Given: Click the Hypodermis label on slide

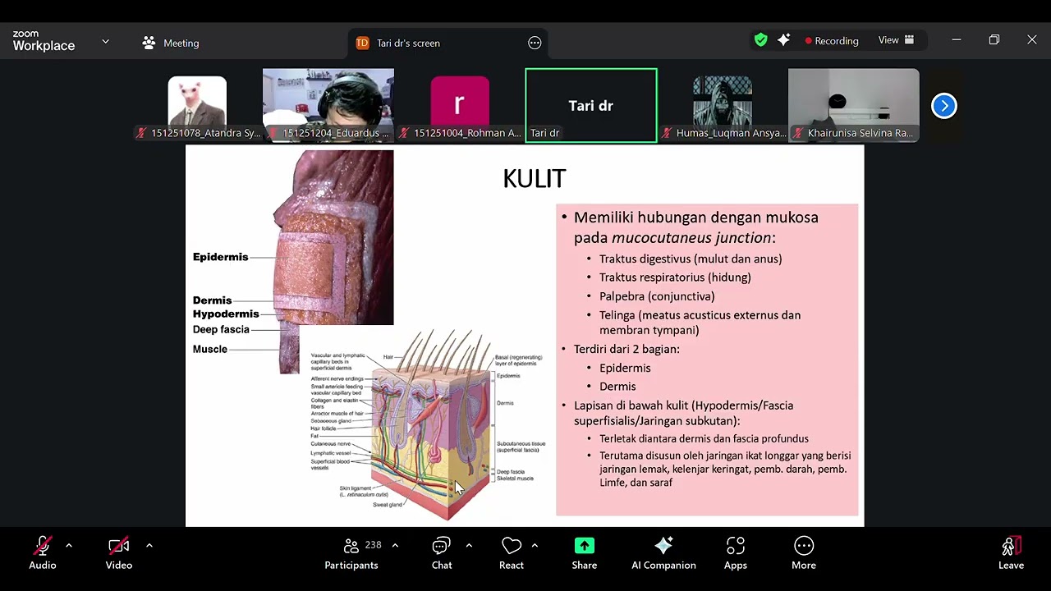Looking at the screenshot, I should pos(226,314).
